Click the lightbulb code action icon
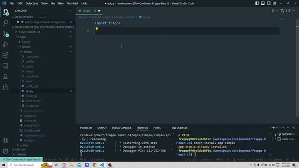This screenshot has height=168, width=299. pyautogui.click(x=97, y=29)
